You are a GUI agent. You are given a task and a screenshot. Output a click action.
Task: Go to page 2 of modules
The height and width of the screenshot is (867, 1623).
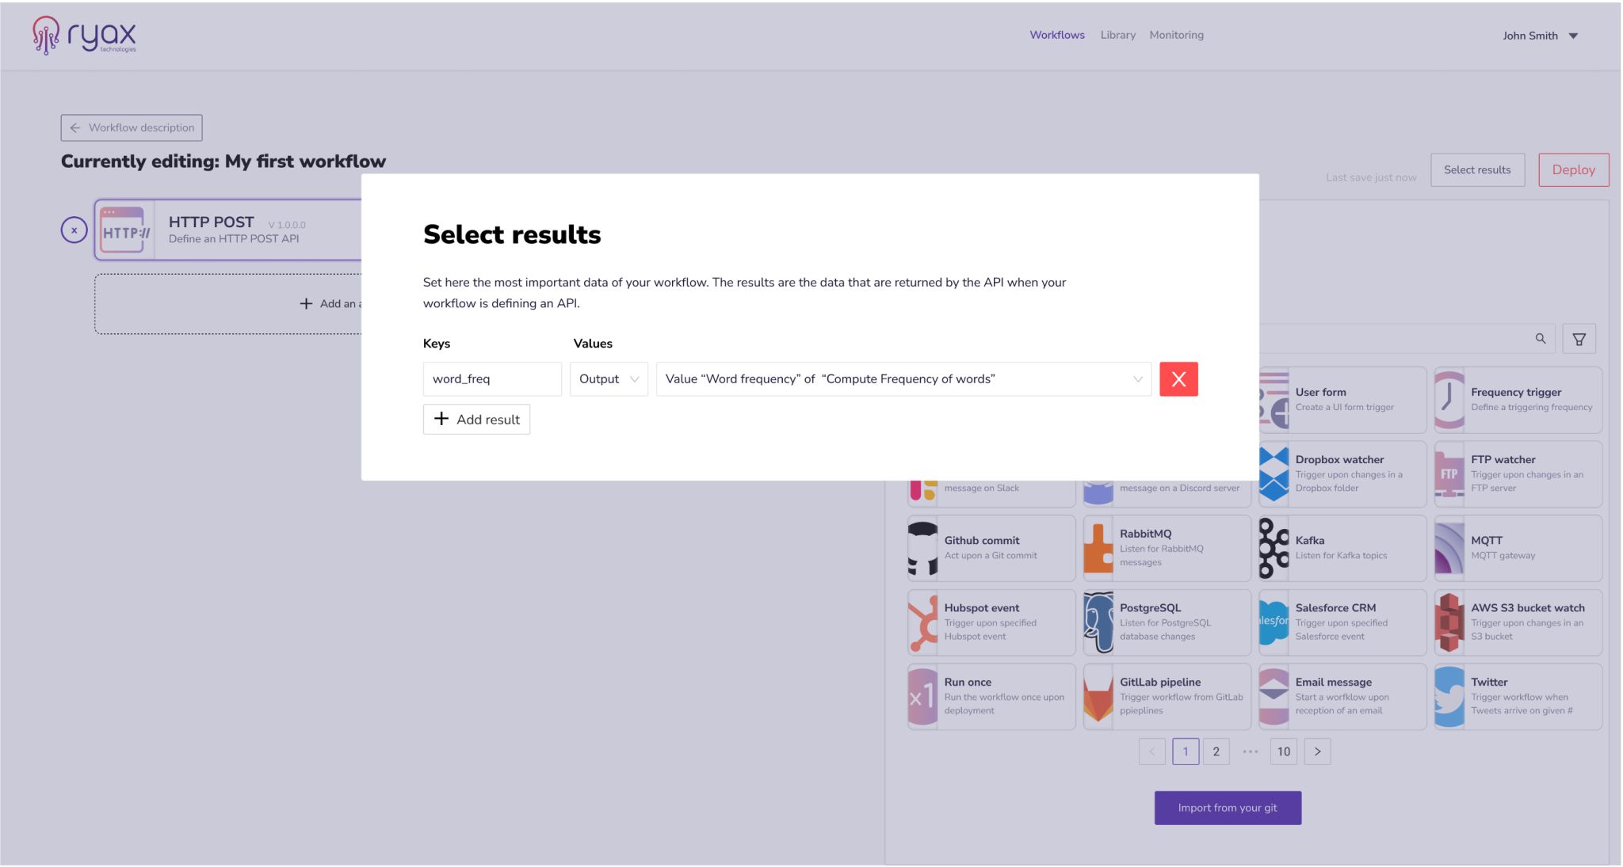point(1216,751)
